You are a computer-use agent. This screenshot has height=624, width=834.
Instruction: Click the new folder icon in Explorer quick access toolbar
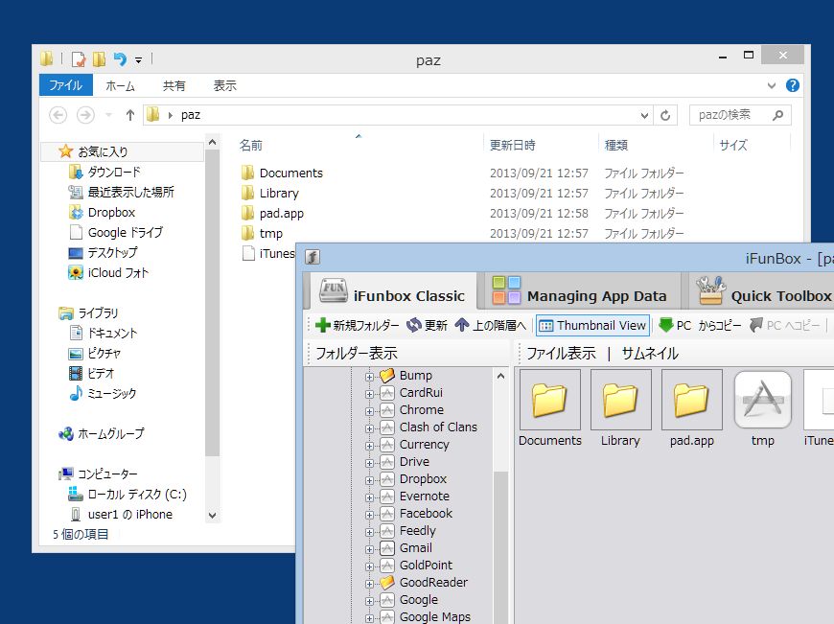click(99, 59)
